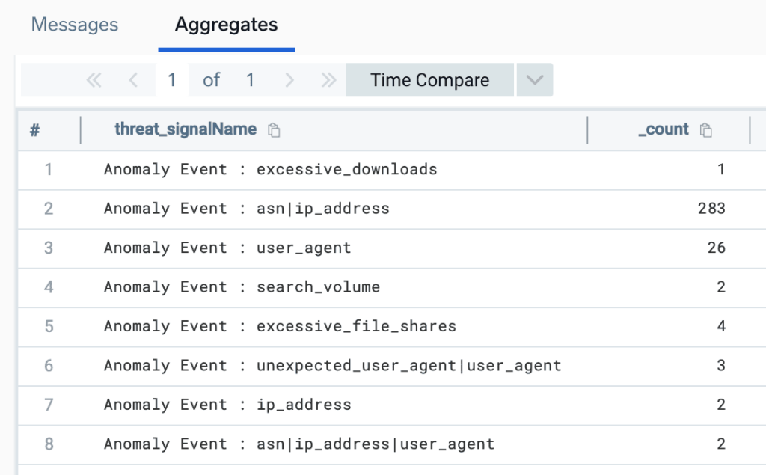The image size is (766, 475).
Task: Copy the threat_signalName column name via clipboard icon
Action: [274, 129]
